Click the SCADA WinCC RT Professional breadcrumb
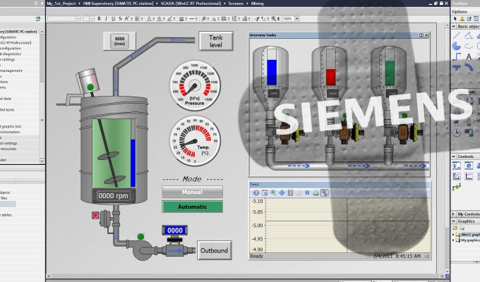 (x=191, y=4)
